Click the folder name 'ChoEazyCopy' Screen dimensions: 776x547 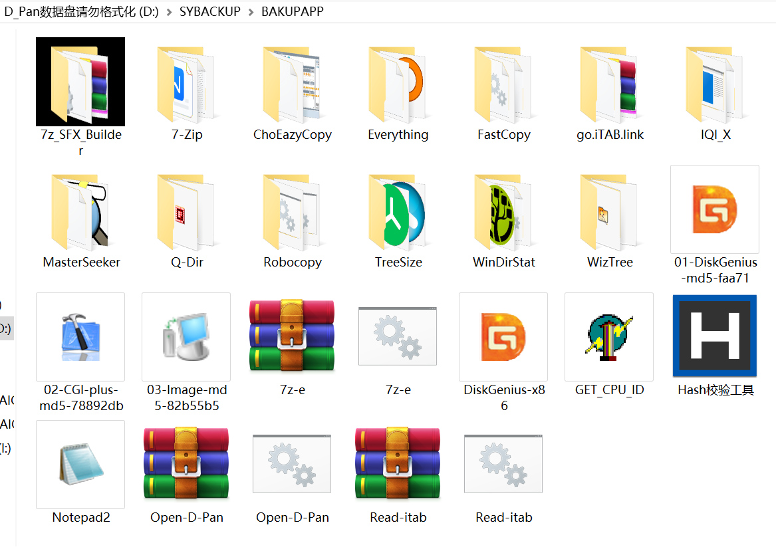point(293,134)
